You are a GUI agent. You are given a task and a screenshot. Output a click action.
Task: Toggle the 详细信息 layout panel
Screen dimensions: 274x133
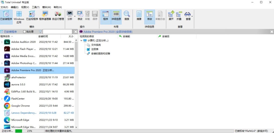coord(116,17)
